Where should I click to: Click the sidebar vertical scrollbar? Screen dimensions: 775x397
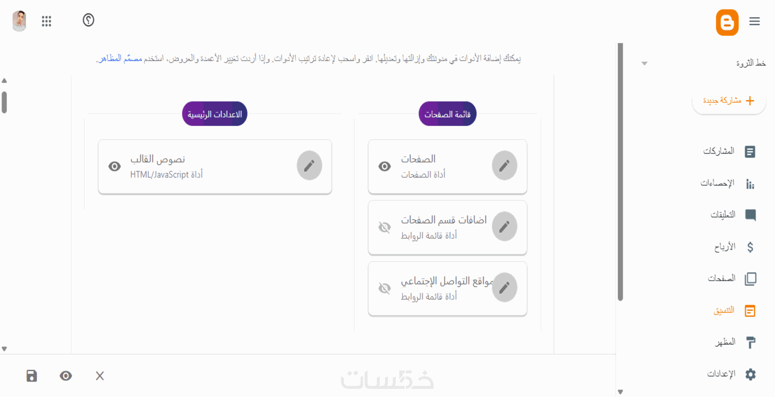point(620,171)
